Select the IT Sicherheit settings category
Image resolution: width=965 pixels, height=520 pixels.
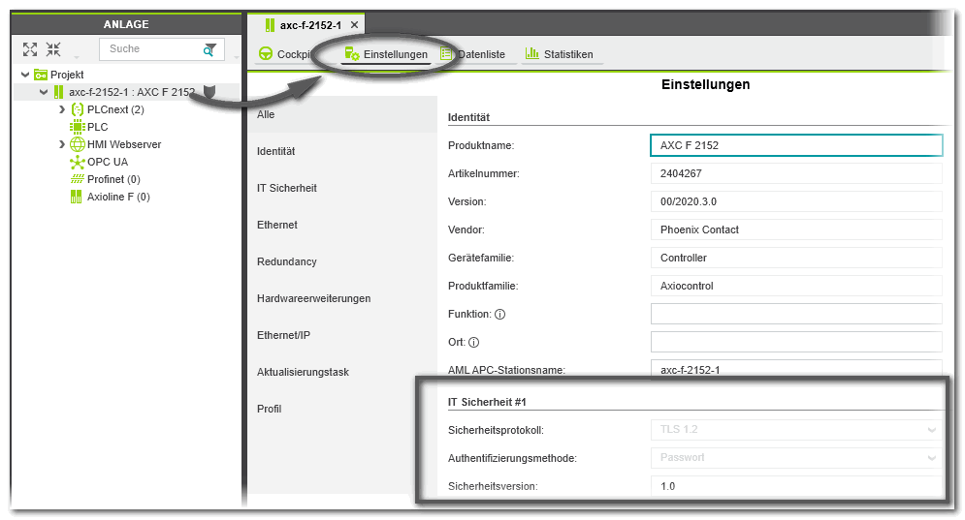[342, 188]
